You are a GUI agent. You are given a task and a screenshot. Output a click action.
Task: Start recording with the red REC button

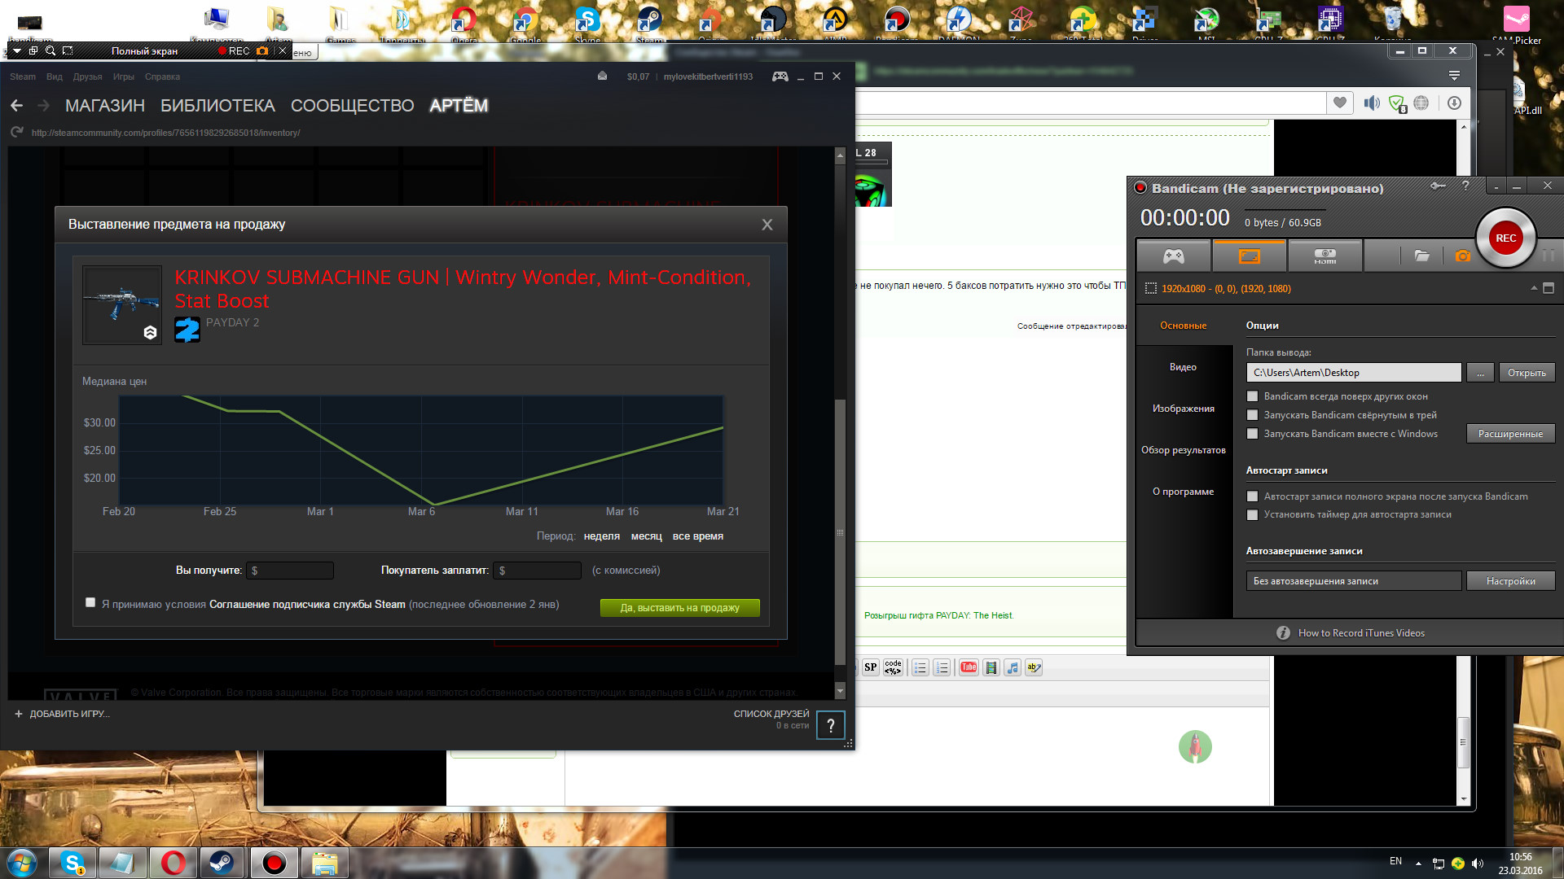(1505, 238)
